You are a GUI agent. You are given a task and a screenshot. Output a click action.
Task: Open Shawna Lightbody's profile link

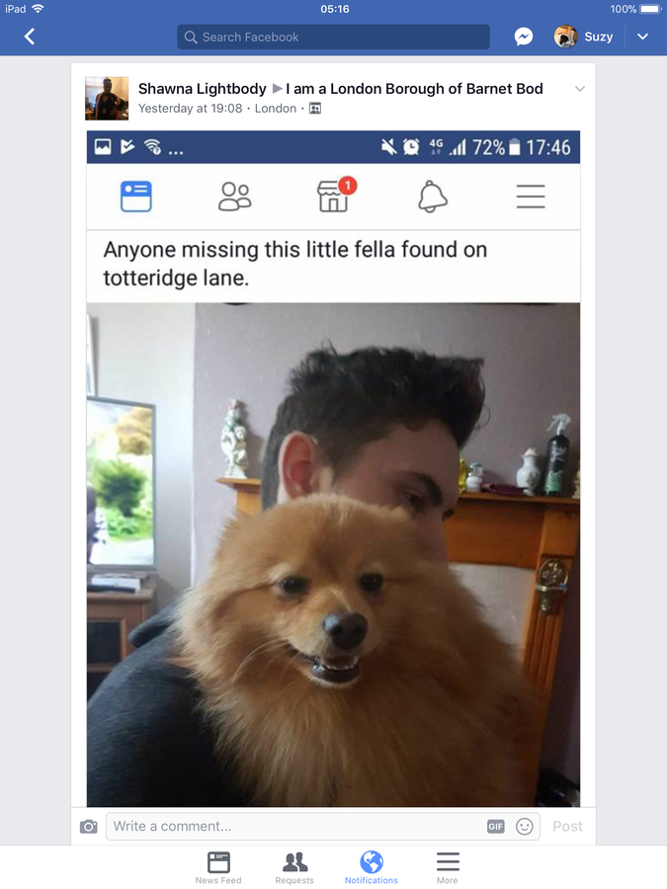pyautogui.click(x=202, y=89)
